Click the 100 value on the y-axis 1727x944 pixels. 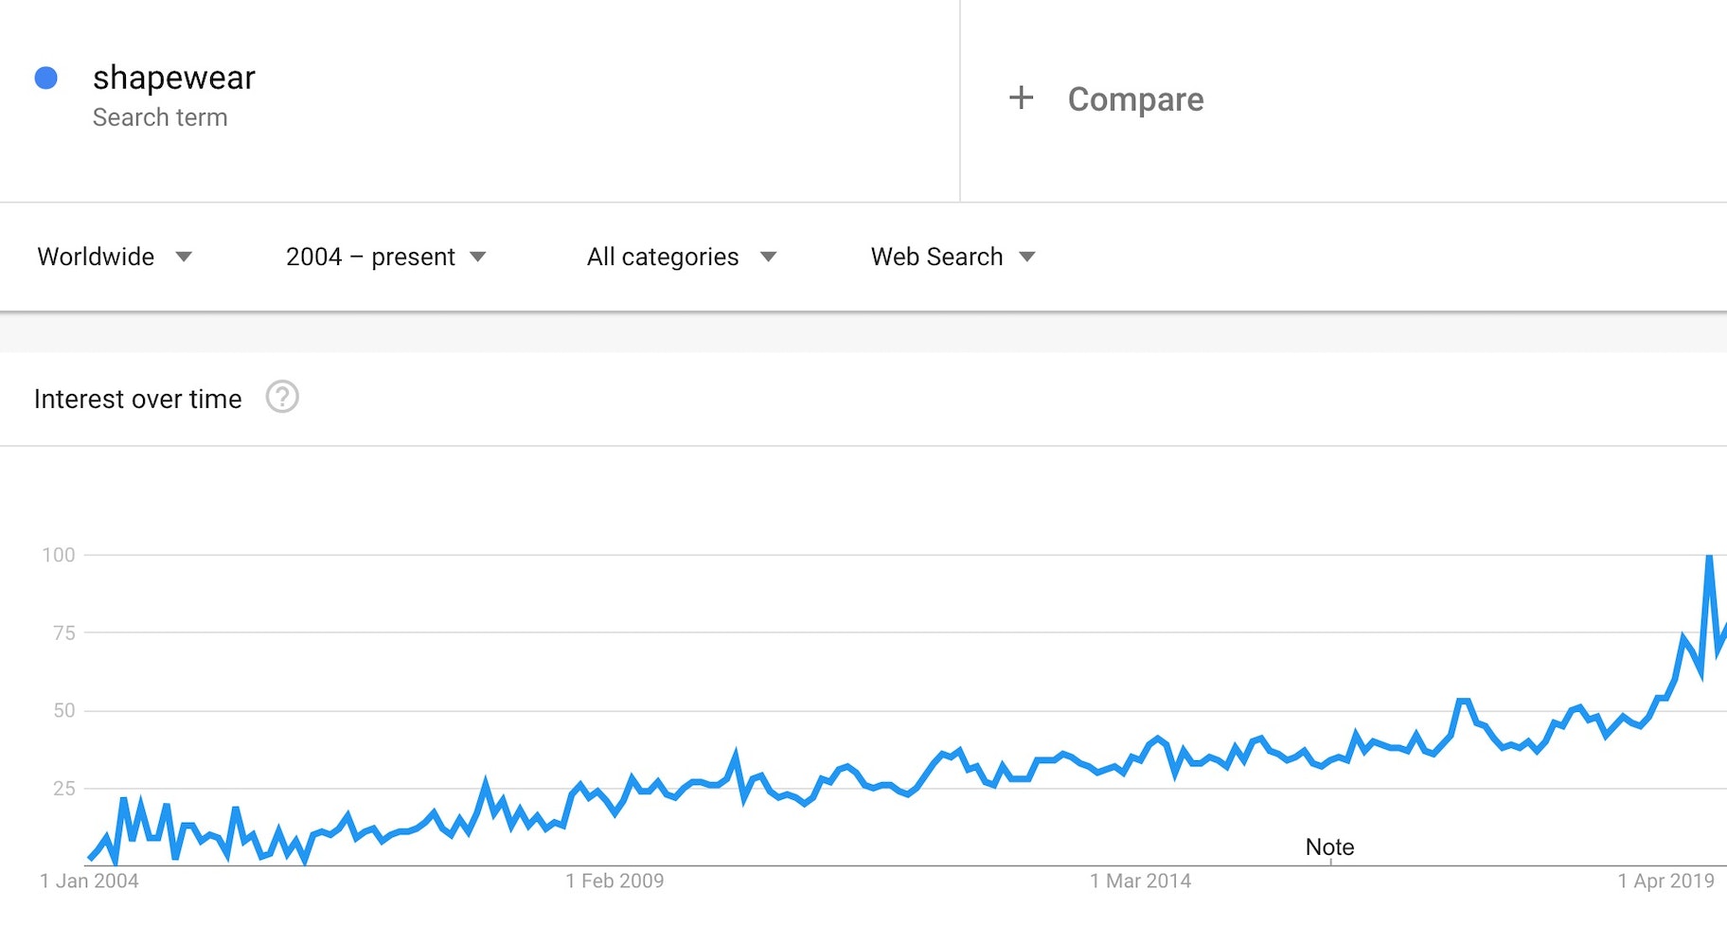click(x=59, y=555)
